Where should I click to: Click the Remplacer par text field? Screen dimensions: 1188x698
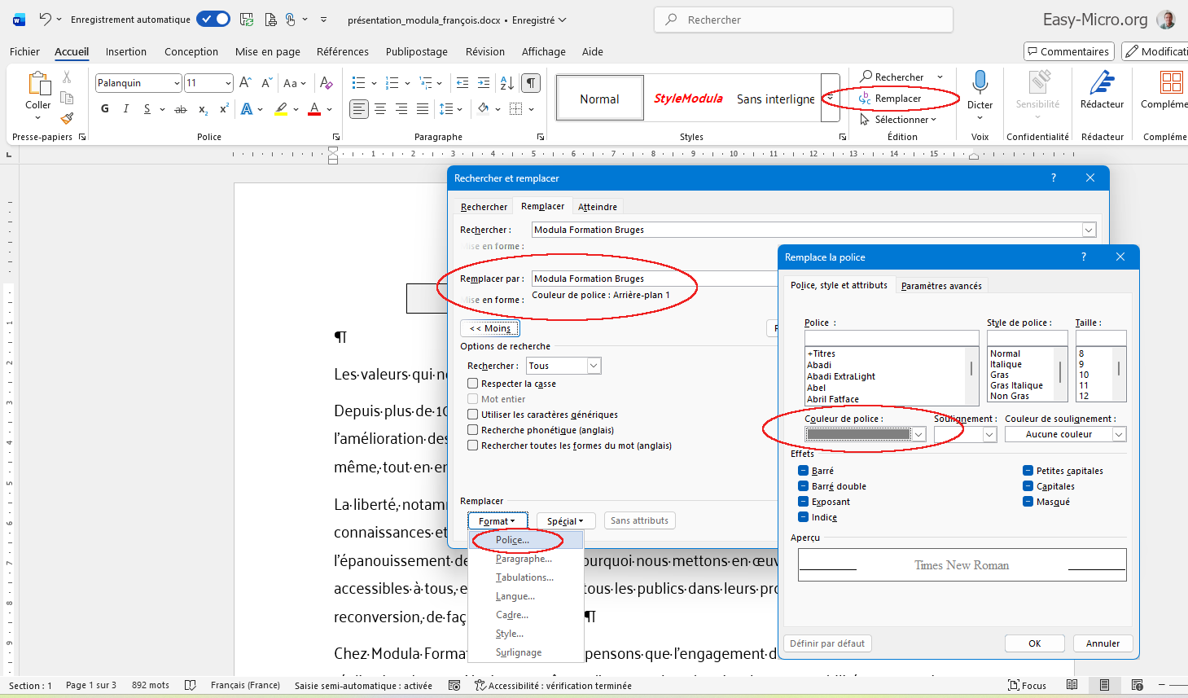pos(651,279)
